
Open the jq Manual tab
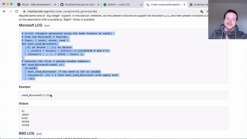(x=199, y=5)
